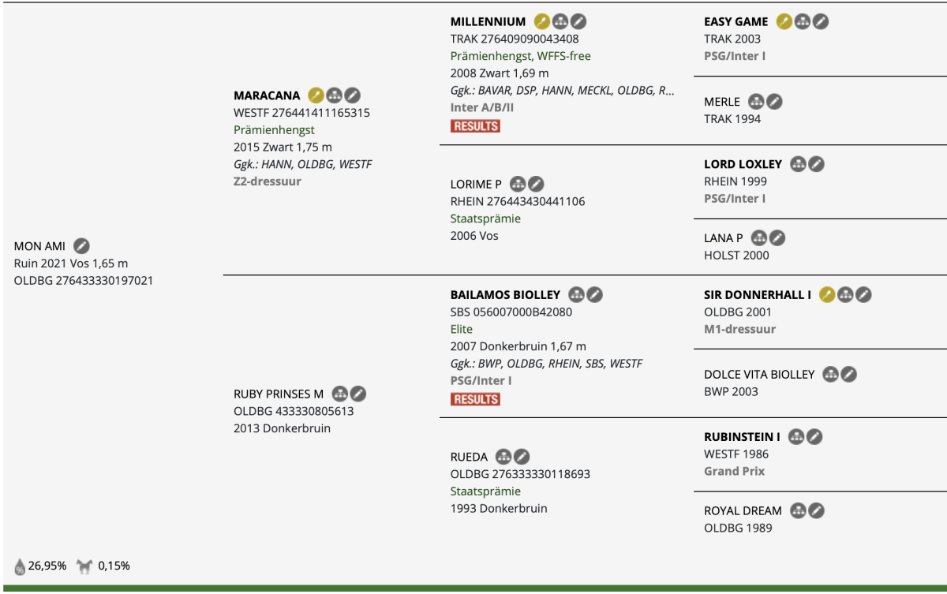Open the pedigree tree icon for Rubinstein I
This screenshot has height=594, width=947.
(x=796, y=436)
